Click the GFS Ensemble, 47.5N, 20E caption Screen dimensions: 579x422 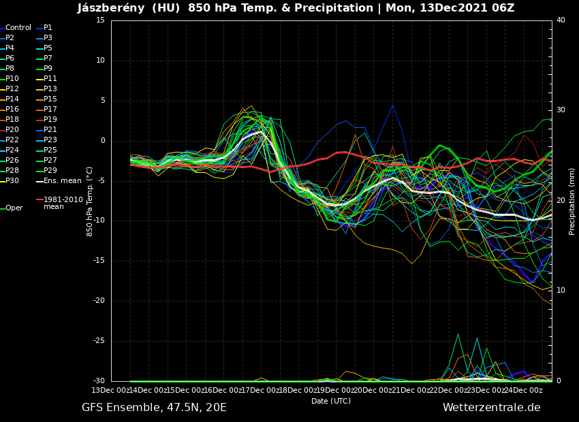(x=154, y=408)
